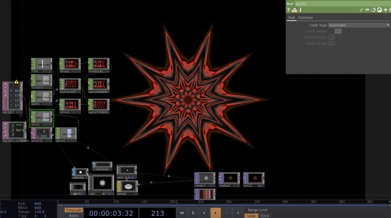The image size is (391, 218).
Task: Open the comment speech bubble icon
Action: 367,10
